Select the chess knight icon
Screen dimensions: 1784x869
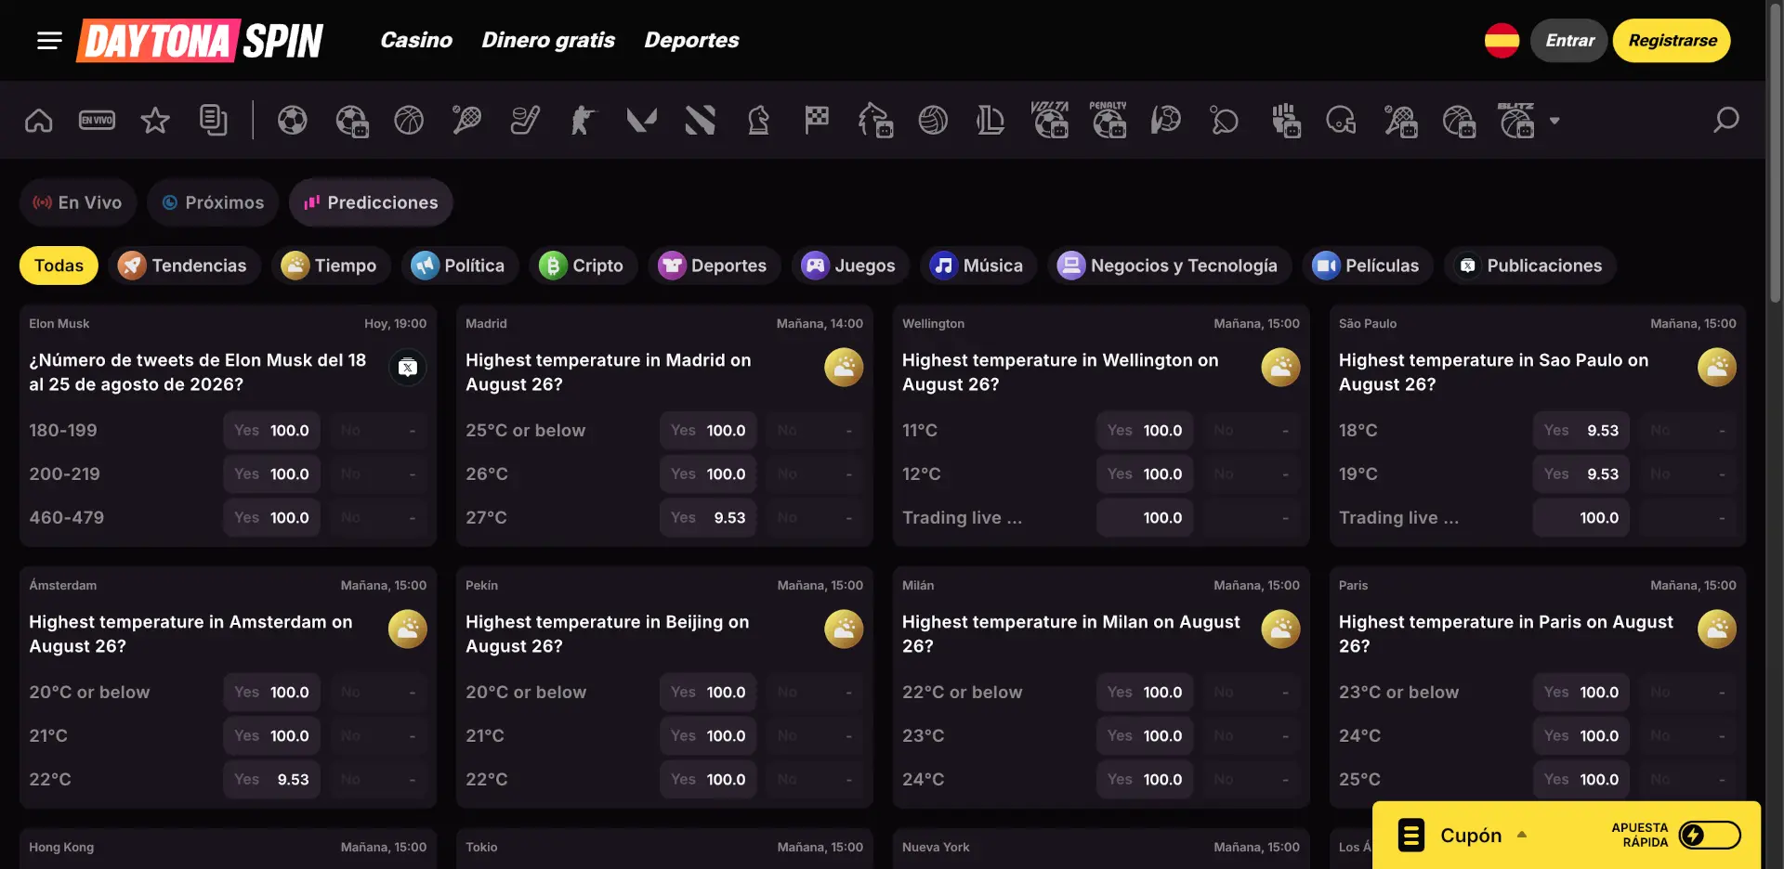point(758,120)
